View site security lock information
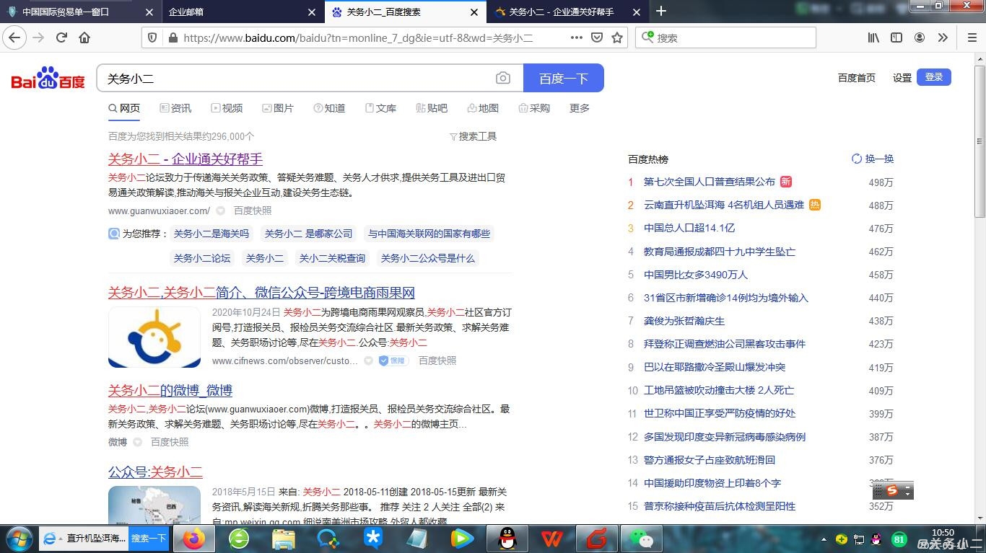The width and height of the screenshot is (986, 553). coord(172,37)
